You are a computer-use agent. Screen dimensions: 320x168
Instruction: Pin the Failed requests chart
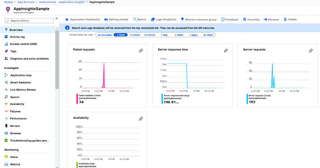(x=141, y=51)
